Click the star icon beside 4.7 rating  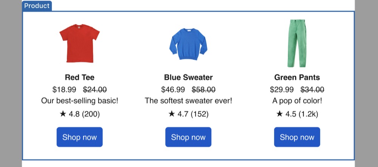point(172,114)
